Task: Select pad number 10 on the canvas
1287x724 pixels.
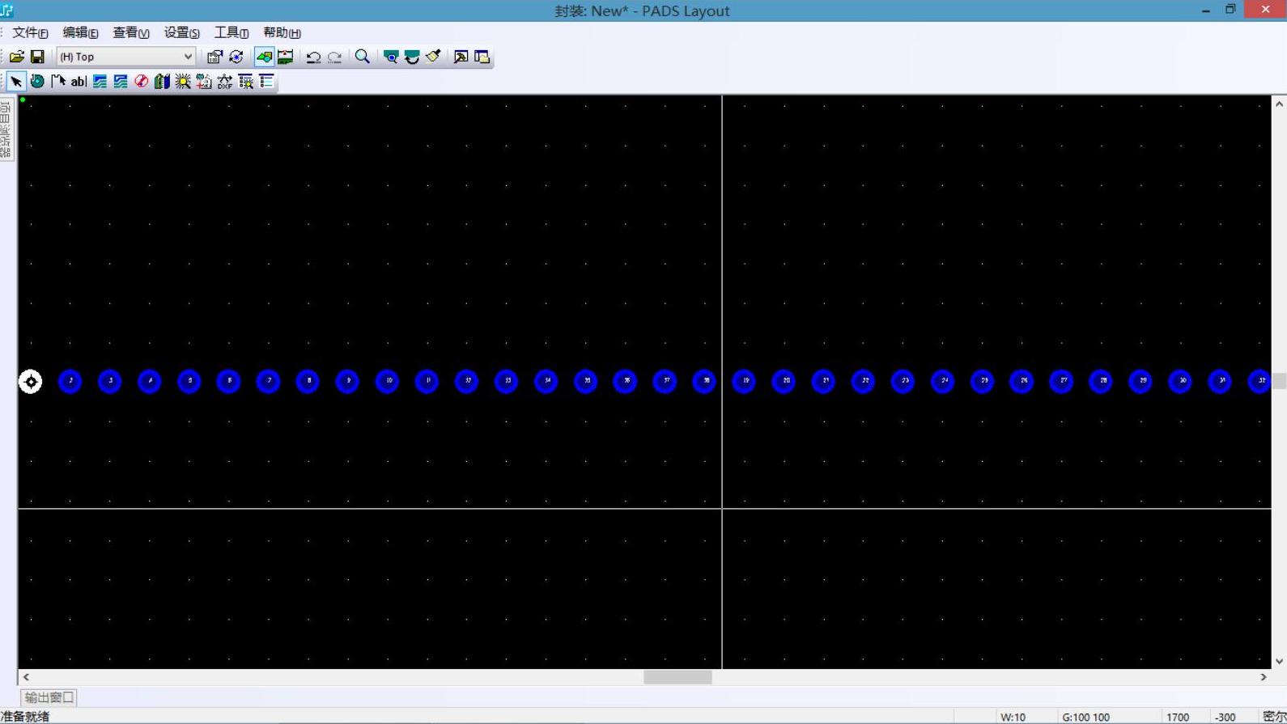Action: [x=388, y=381]
